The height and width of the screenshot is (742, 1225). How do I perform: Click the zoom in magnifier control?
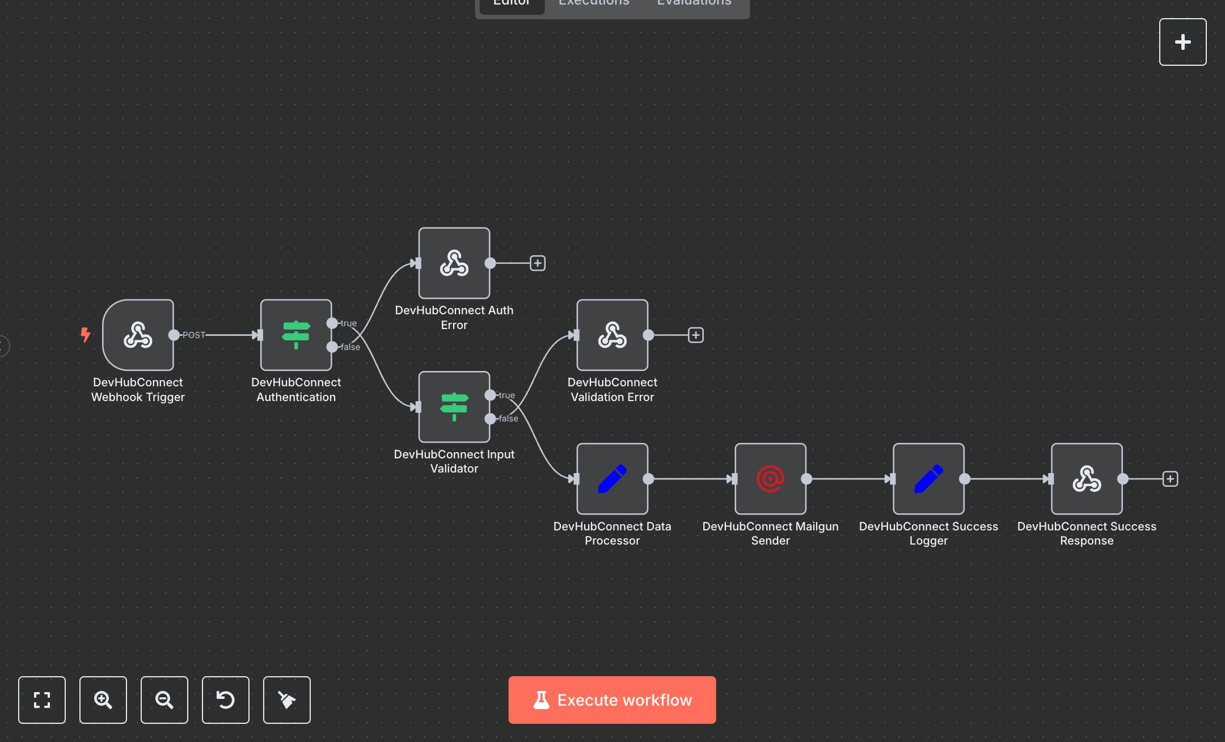103,700
